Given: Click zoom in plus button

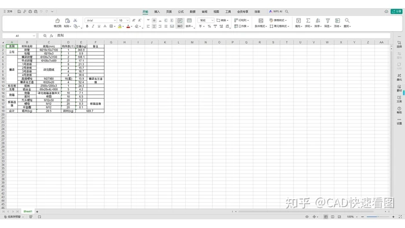Looking at the screenshot, I should pyautogui.click(x=393, y=217).
